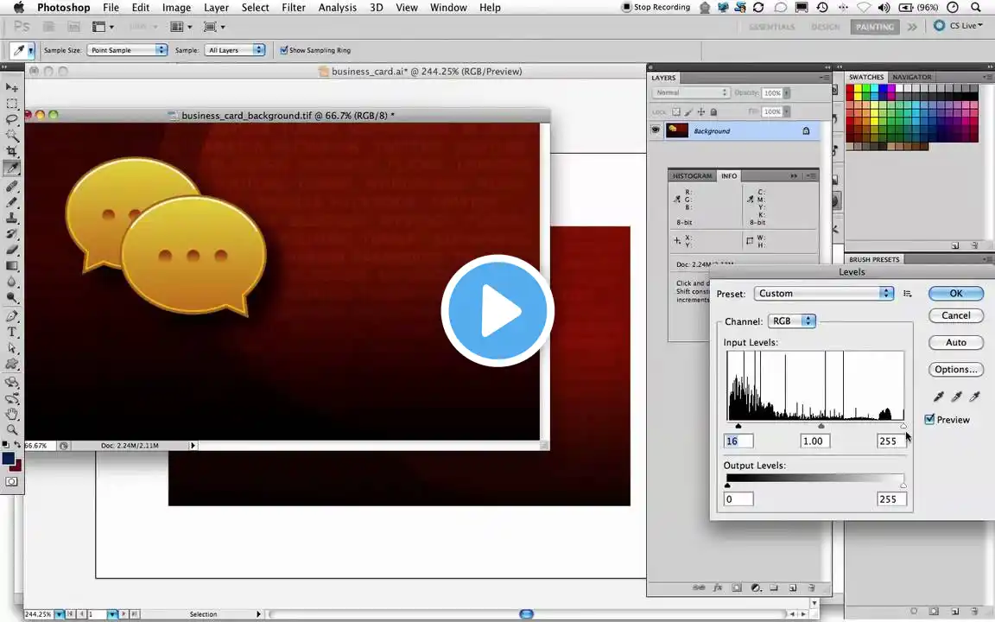Select the Healing Brush tool
The image size is (995, 622).
(x=11, y=187)
